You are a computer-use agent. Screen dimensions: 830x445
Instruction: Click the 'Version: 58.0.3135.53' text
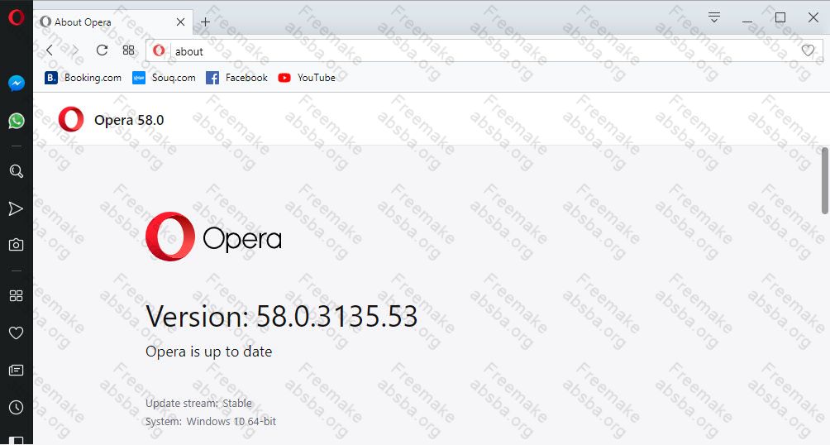tap(282, 316)
